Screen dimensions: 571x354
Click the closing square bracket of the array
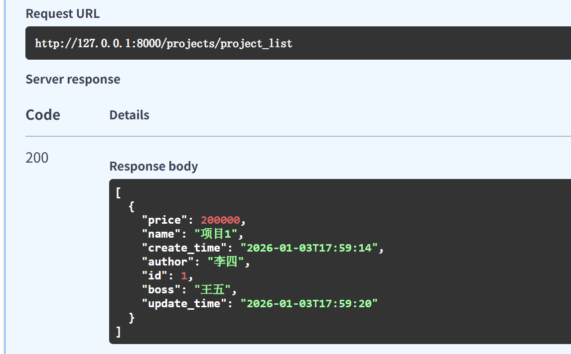(119, 332)
